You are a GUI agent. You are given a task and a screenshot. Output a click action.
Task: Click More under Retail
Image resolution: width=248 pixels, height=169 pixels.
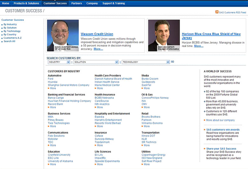(x=147, y=126)
